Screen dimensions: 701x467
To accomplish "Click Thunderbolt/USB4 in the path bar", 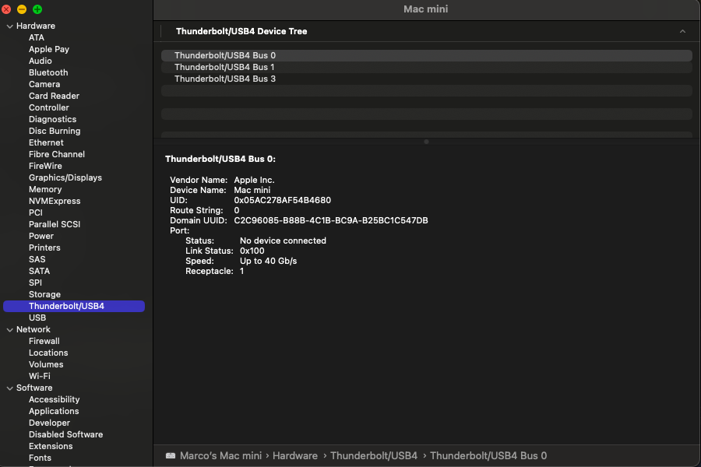I will [x=374, y=456].
